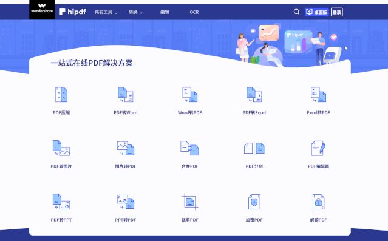The height and width of the screenshot is (241, 388).
Task: Open the PDF转图片 icon
Action: pos(61,148)
